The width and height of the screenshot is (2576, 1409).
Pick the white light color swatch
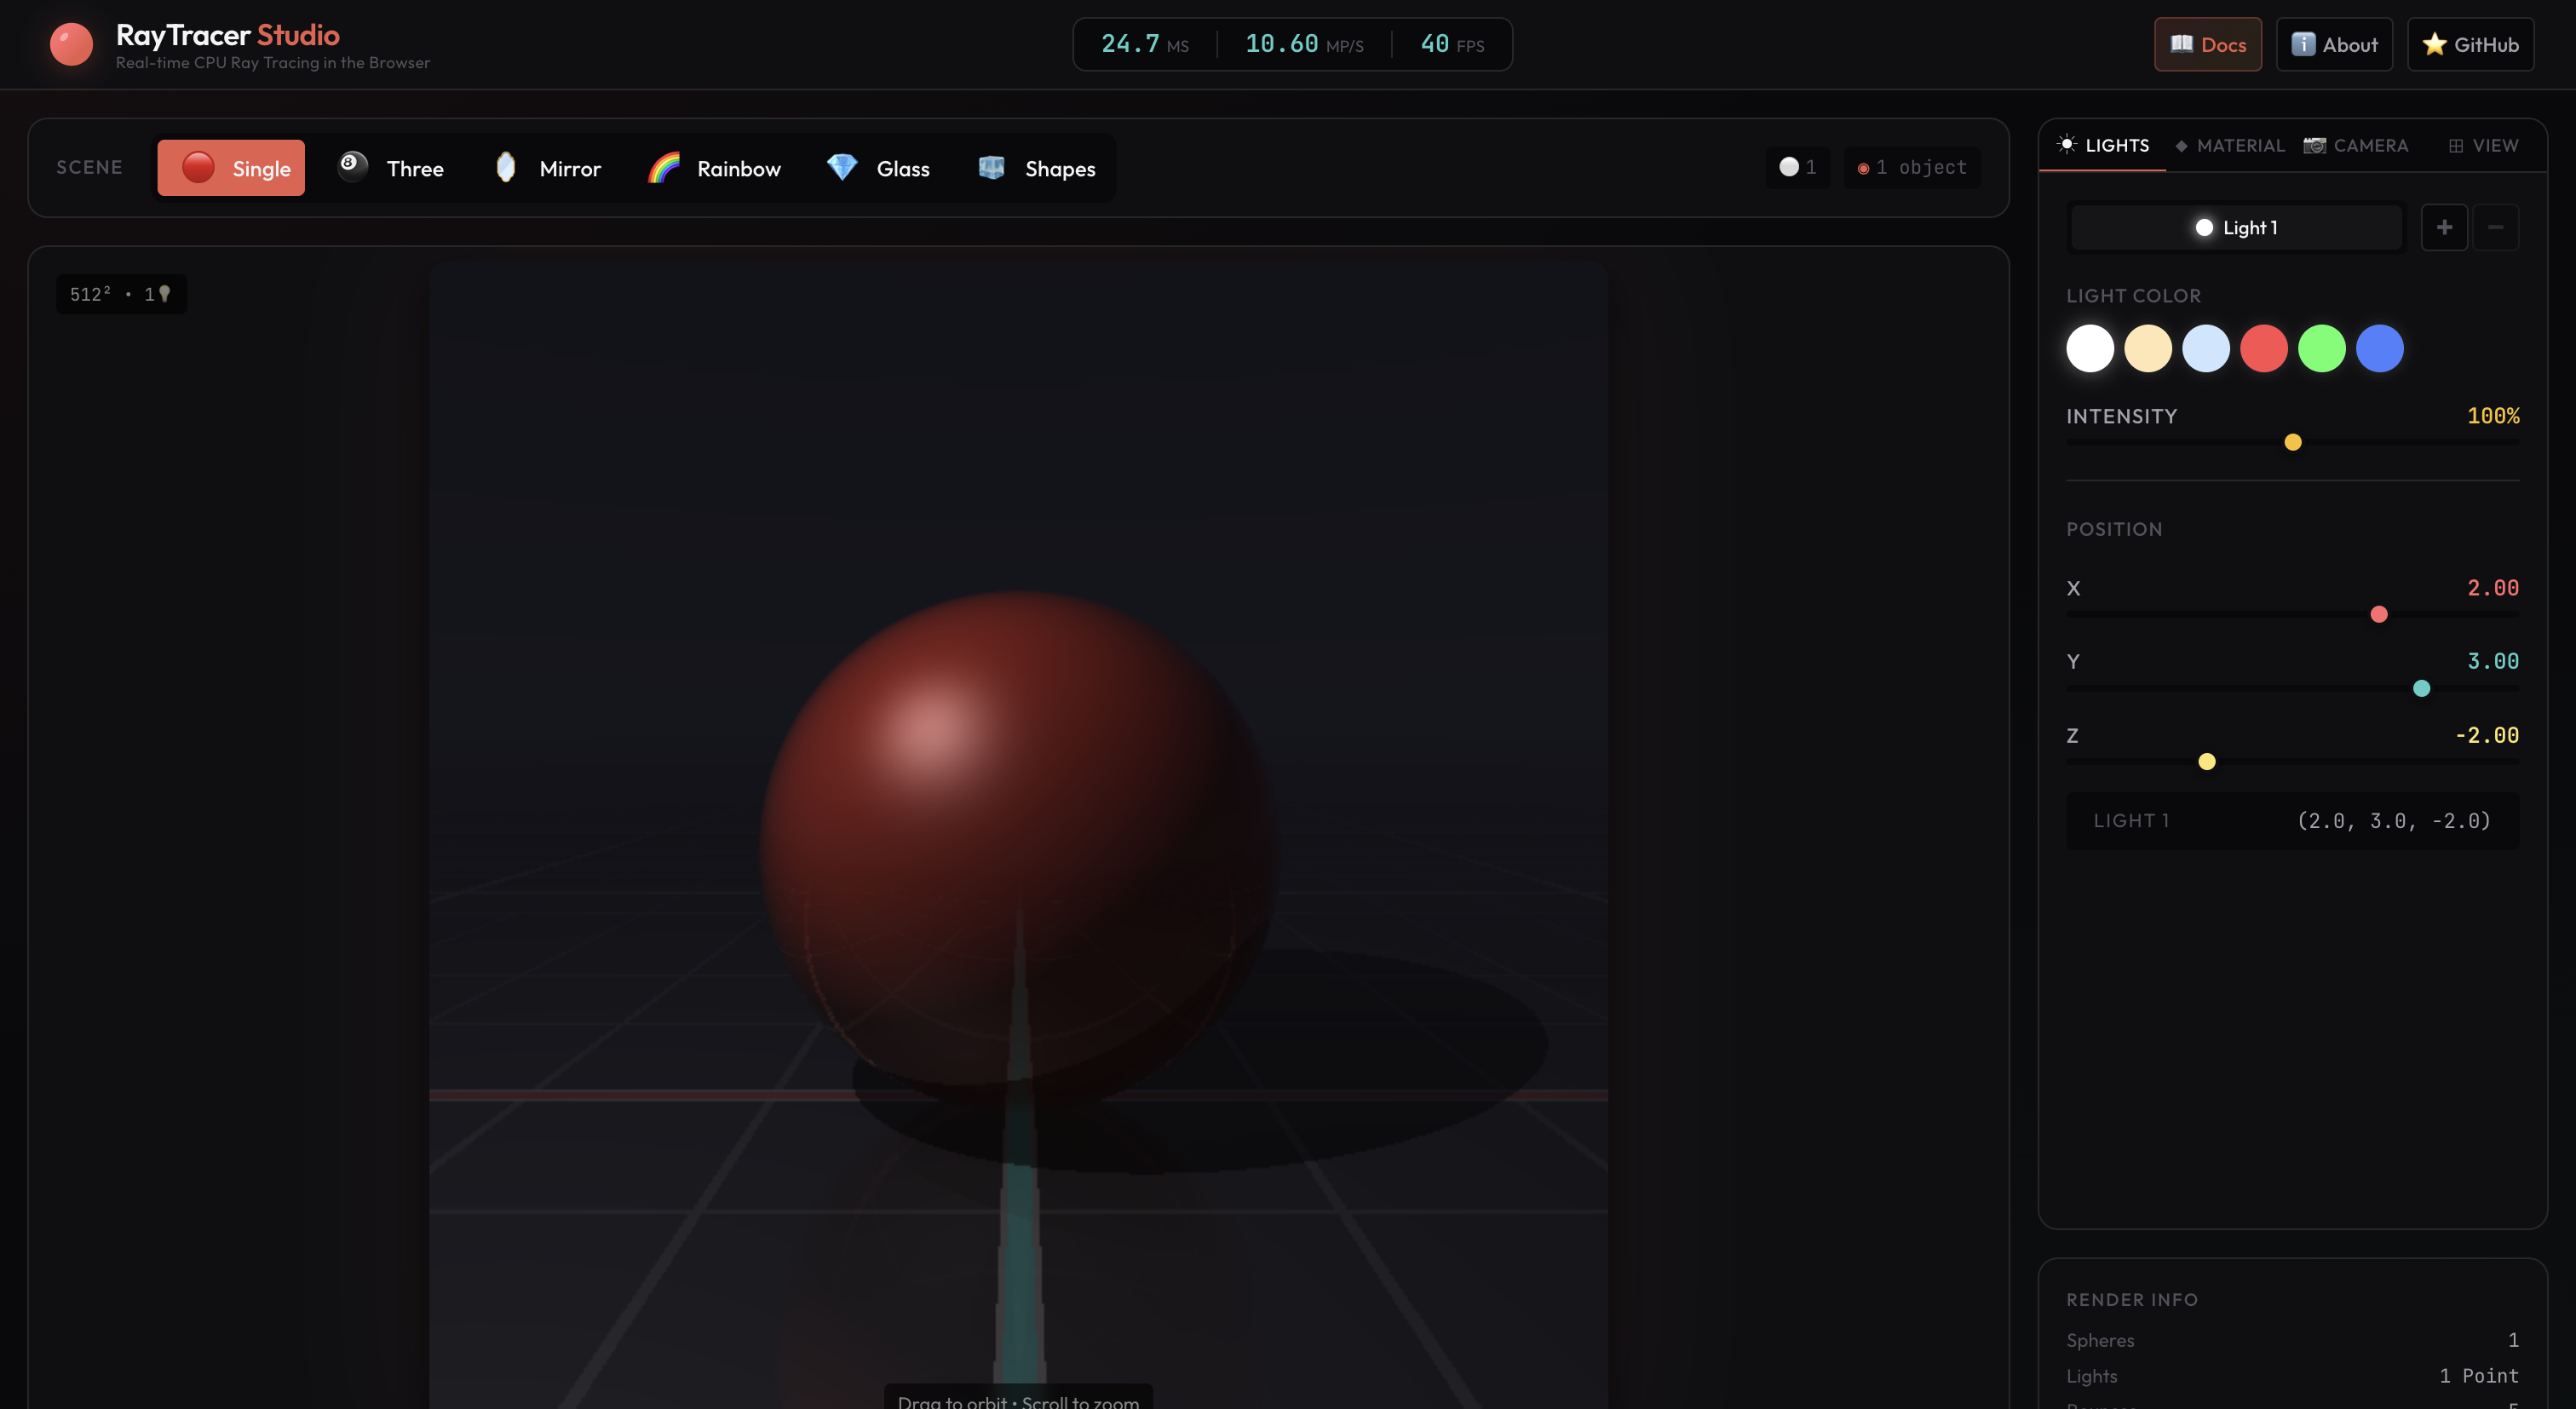coord(2090,349)
